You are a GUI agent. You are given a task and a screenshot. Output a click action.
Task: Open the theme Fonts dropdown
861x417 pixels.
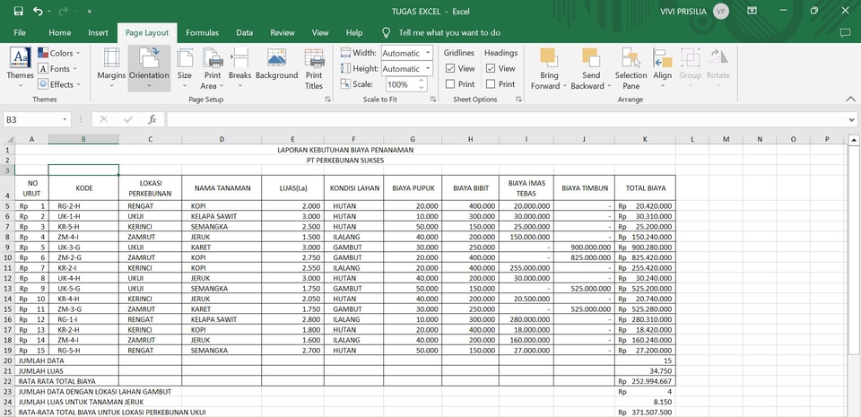(x=57, y=68)
